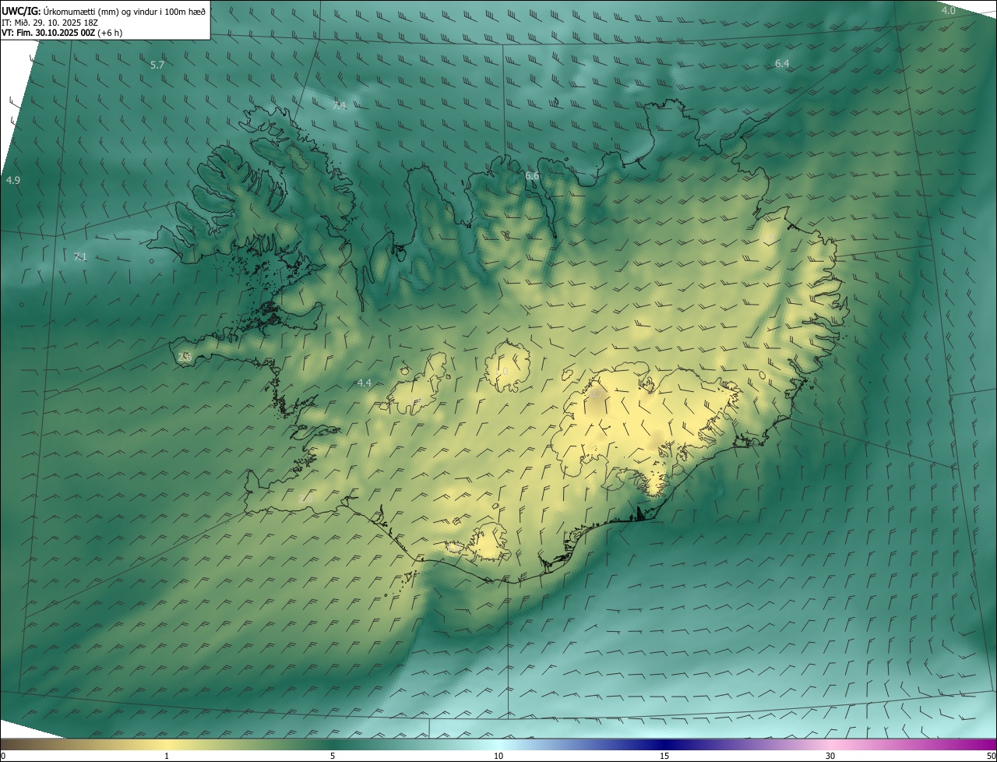997x762 pixels.
Task: Click the 0 tick on the color scale
Action: [3, 756]
